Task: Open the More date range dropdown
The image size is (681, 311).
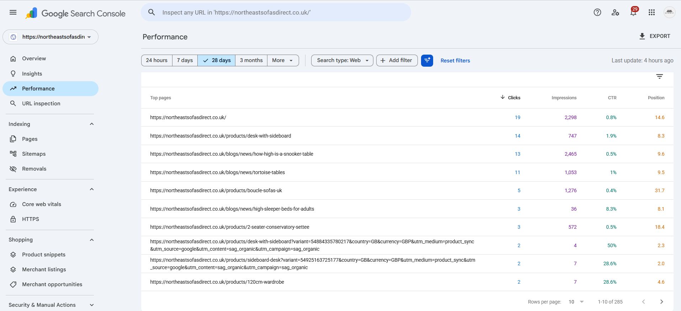Action: (283, 60)
